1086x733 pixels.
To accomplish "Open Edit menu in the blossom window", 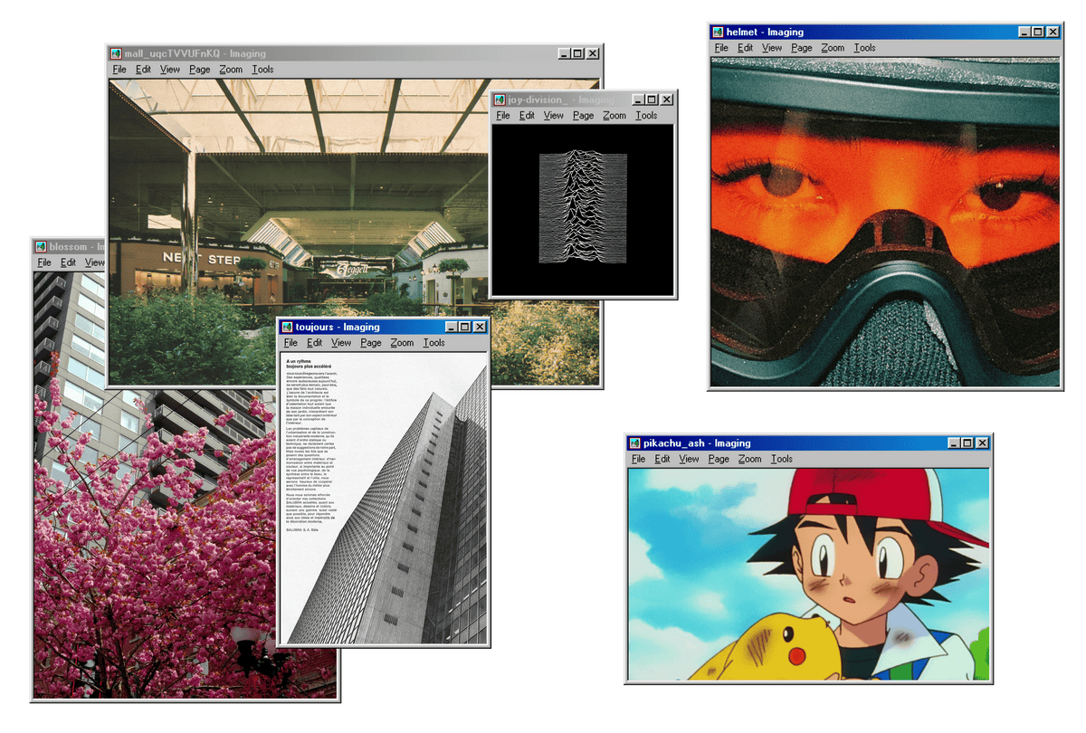I will coord(68,263).
